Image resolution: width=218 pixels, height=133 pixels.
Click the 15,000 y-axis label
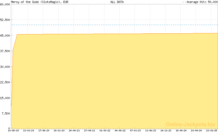pyautogui.click(x=5, y=98)
